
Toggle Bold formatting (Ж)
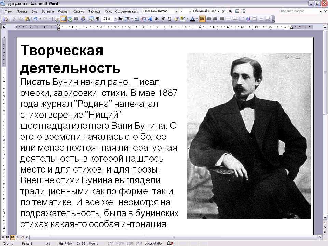(x=156, y=19)
